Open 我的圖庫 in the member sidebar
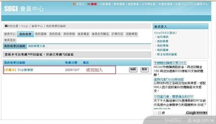216x124 pixels. (163, 50)
